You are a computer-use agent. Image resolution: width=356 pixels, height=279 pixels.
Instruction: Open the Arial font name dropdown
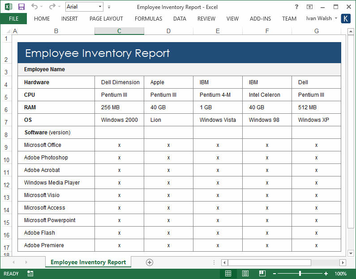point(100,7)
